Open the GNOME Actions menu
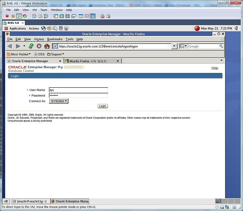 click(x=34, y=28)
